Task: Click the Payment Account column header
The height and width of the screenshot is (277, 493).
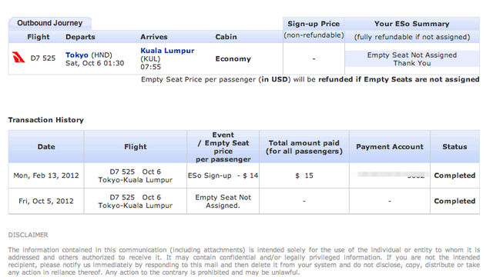Action: pyautogui.click(x=390, y=147)
